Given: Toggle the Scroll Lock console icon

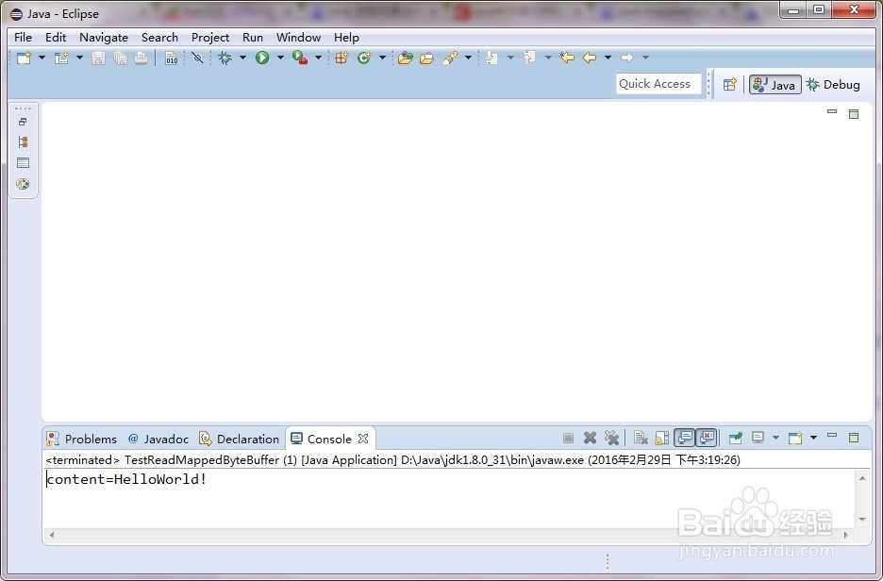Looking at the screenshot, I should click(661, 438).
